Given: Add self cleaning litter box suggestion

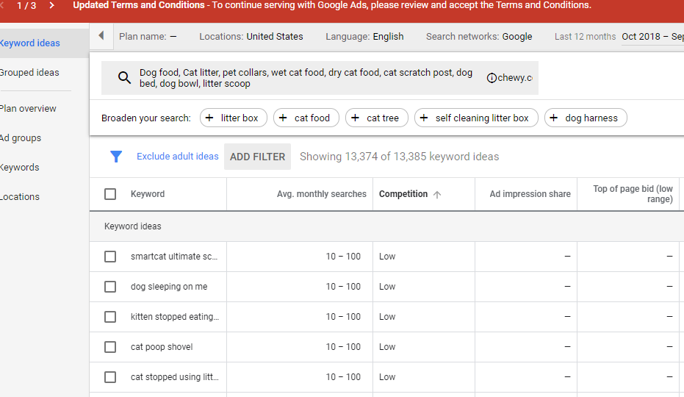Looking at the screenshot, I should click(476, 118).
